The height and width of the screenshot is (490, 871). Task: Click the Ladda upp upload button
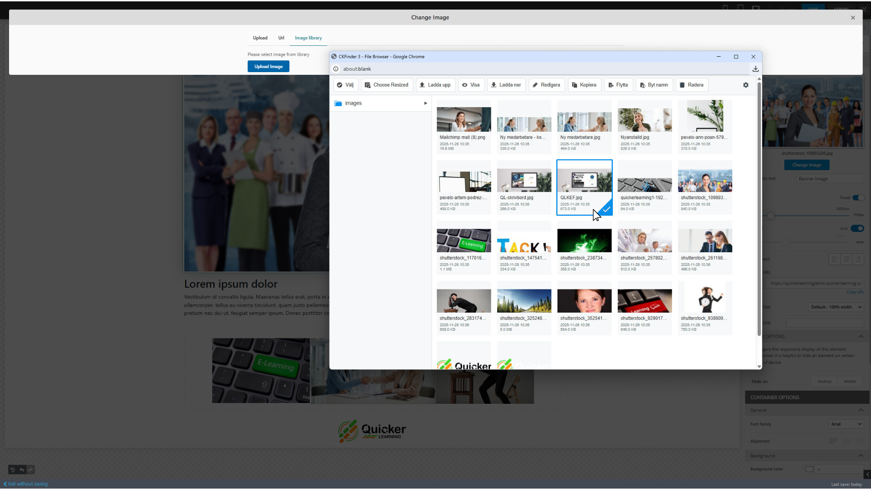(x=435, y=85)
